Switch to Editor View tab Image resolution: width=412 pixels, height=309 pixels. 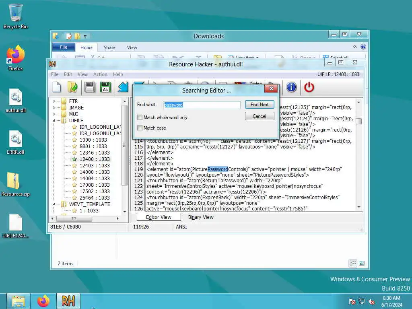[159, 217]
